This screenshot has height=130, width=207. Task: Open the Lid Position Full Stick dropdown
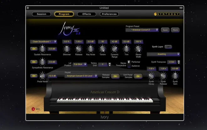pos(80,64)
